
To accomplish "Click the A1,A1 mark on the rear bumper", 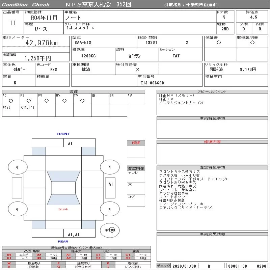I will pos(74,235).
